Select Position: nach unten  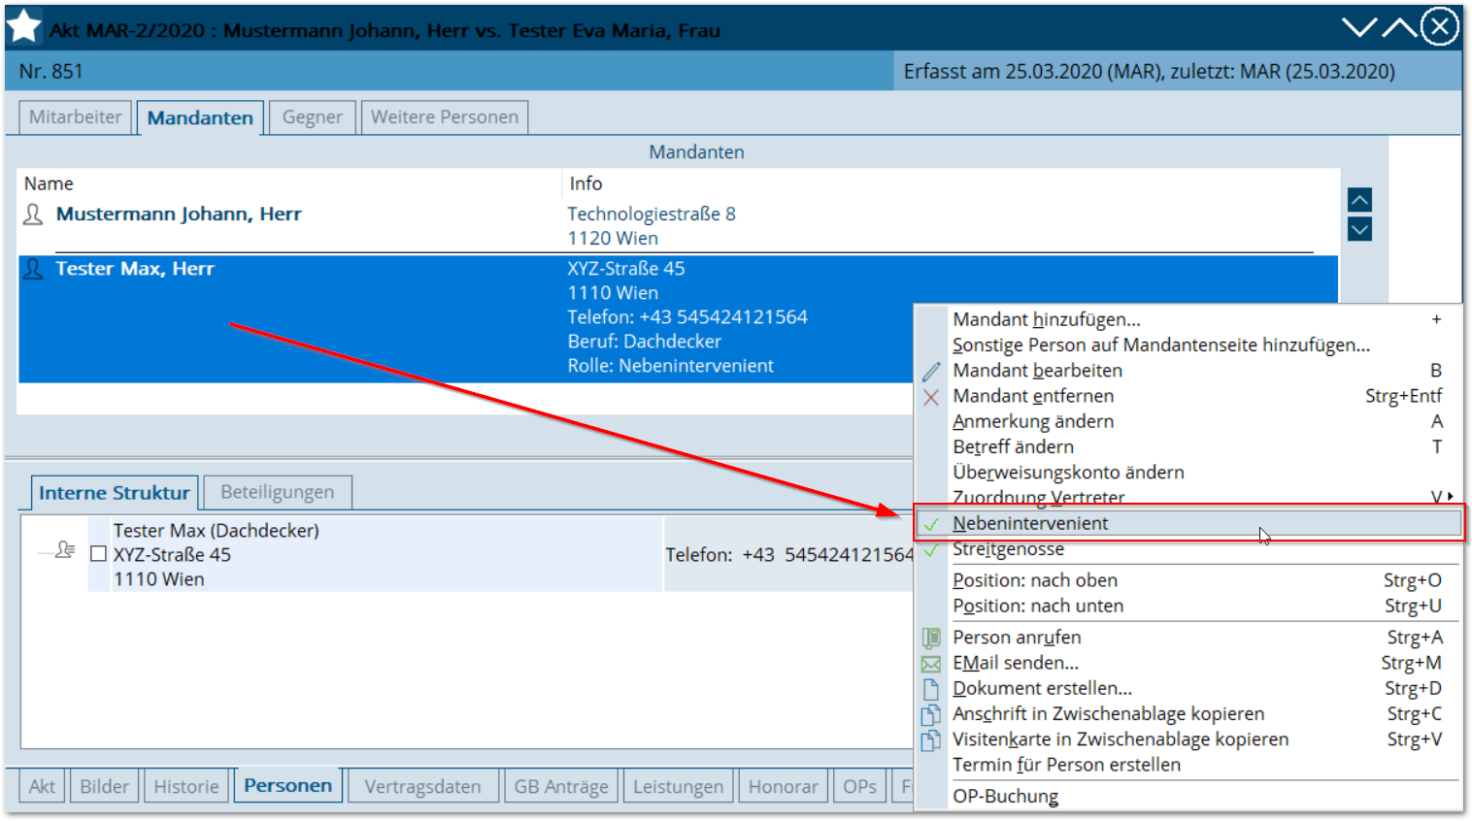[1189, 606]
